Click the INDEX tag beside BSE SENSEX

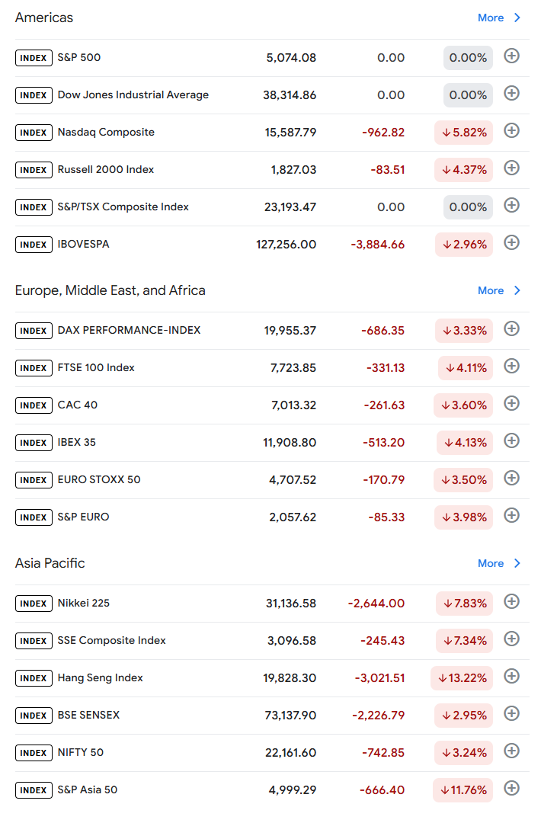34,716
